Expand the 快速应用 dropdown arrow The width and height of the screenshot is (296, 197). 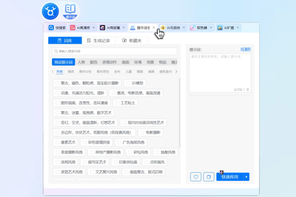(247, 177)
